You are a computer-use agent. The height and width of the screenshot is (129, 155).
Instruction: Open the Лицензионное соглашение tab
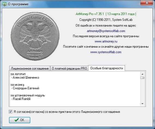[30, 68]
